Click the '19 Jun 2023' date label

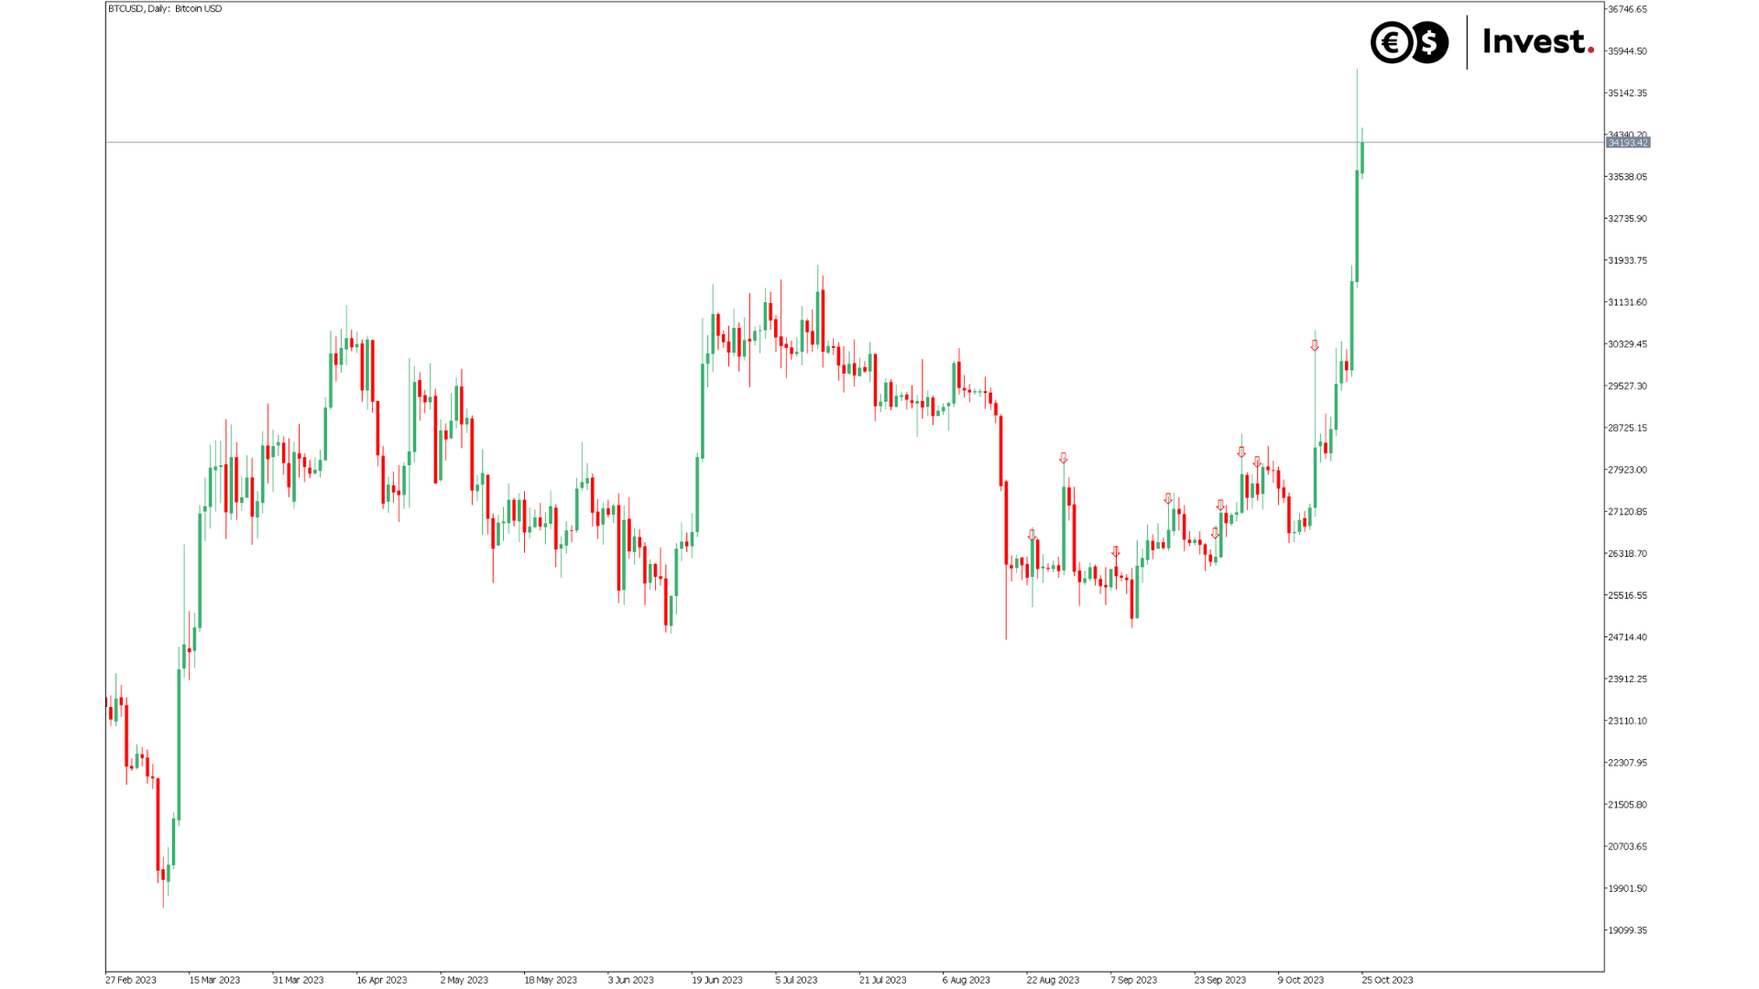pyautogui.click(x=717, y=980)
